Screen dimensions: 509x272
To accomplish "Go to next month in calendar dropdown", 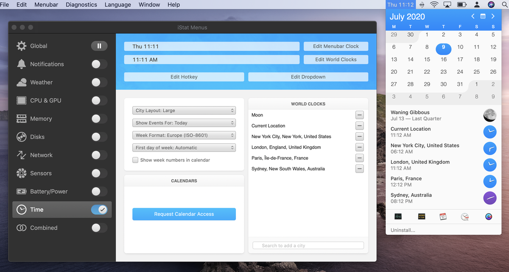I will point(493,17).
